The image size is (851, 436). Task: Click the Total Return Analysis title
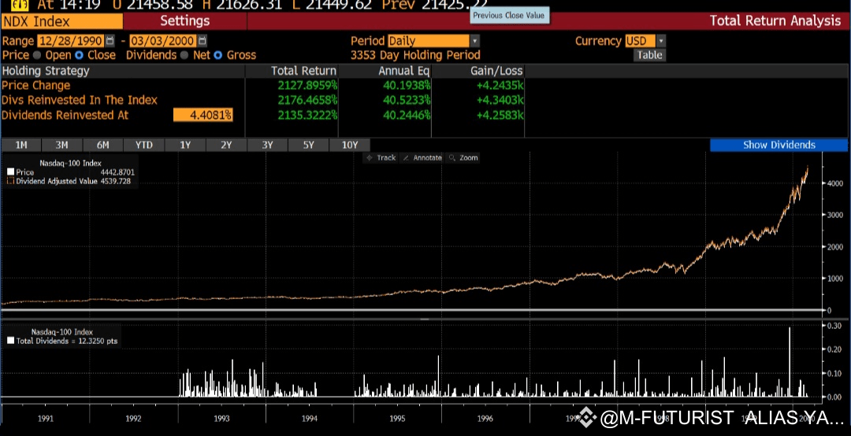[x=775, y=21]
